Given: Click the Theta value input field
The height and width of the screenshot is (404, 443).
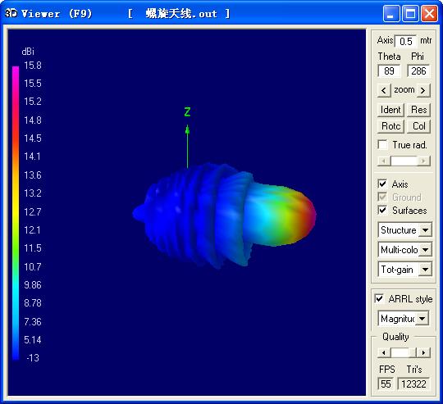Looking at the screenshot, I should (x=389, y=70).
